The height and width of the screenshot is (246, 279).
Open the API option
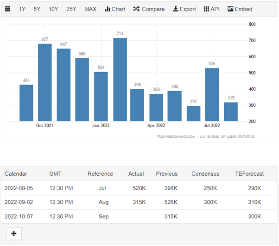[212, 9]
